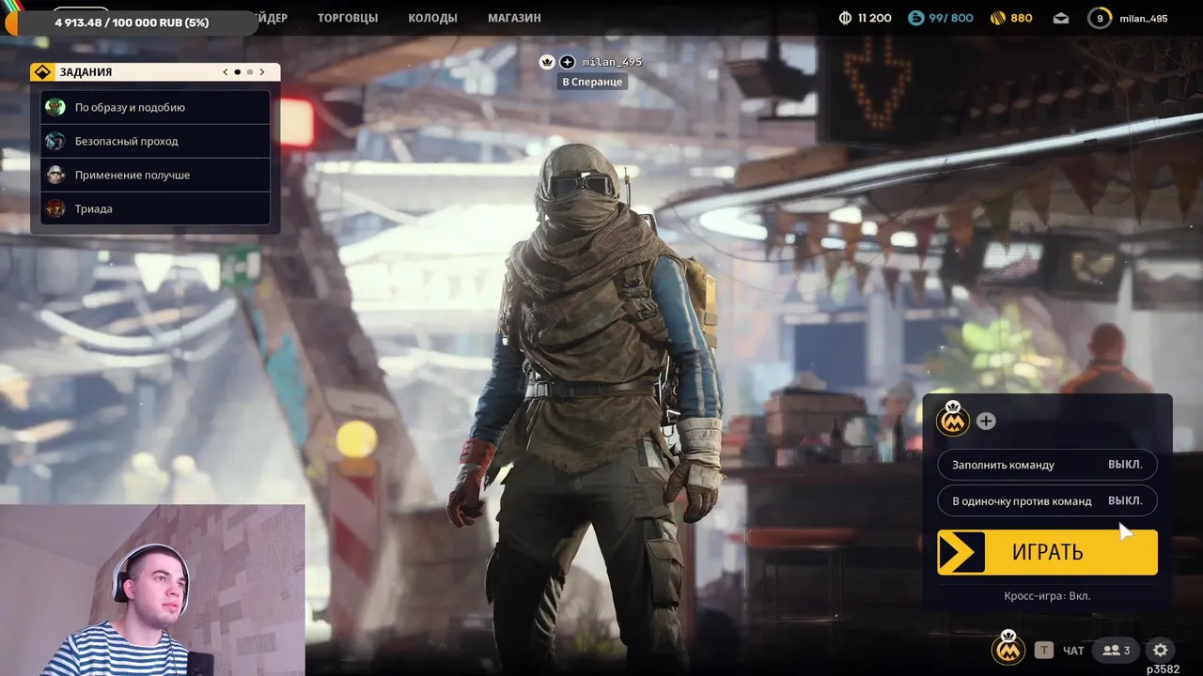Image resolution: width=1203 pixels, height=676 pixels.
Task: Click the crown icon above the character
Action: click(547, 62)
